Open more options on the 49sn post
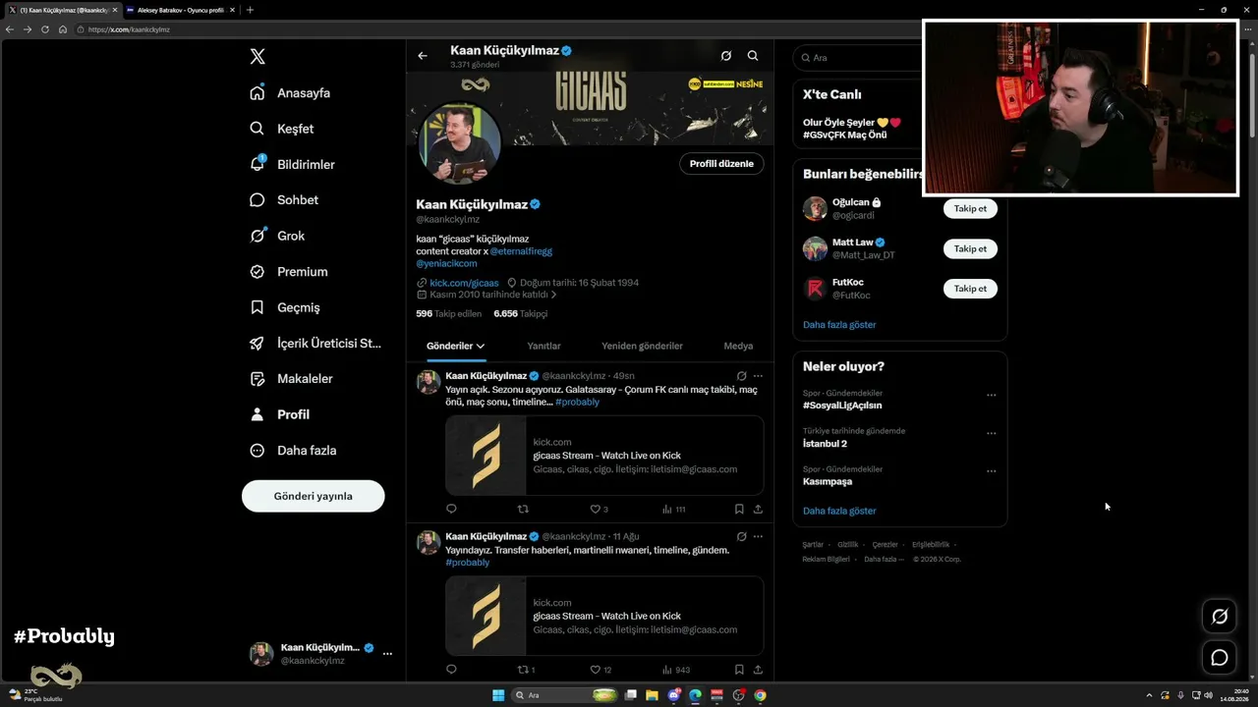 758,375
